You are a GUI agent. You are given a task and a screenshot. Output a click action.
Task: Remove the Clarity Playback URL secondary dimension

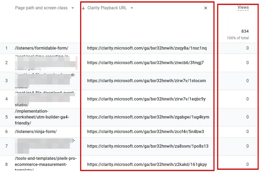click(x=206, y=8)
